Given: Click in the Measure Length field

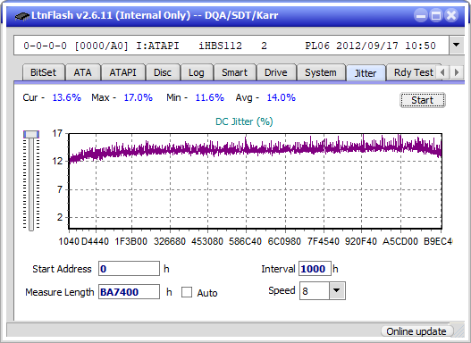Looking at the screenshot, I should [130, 292].
